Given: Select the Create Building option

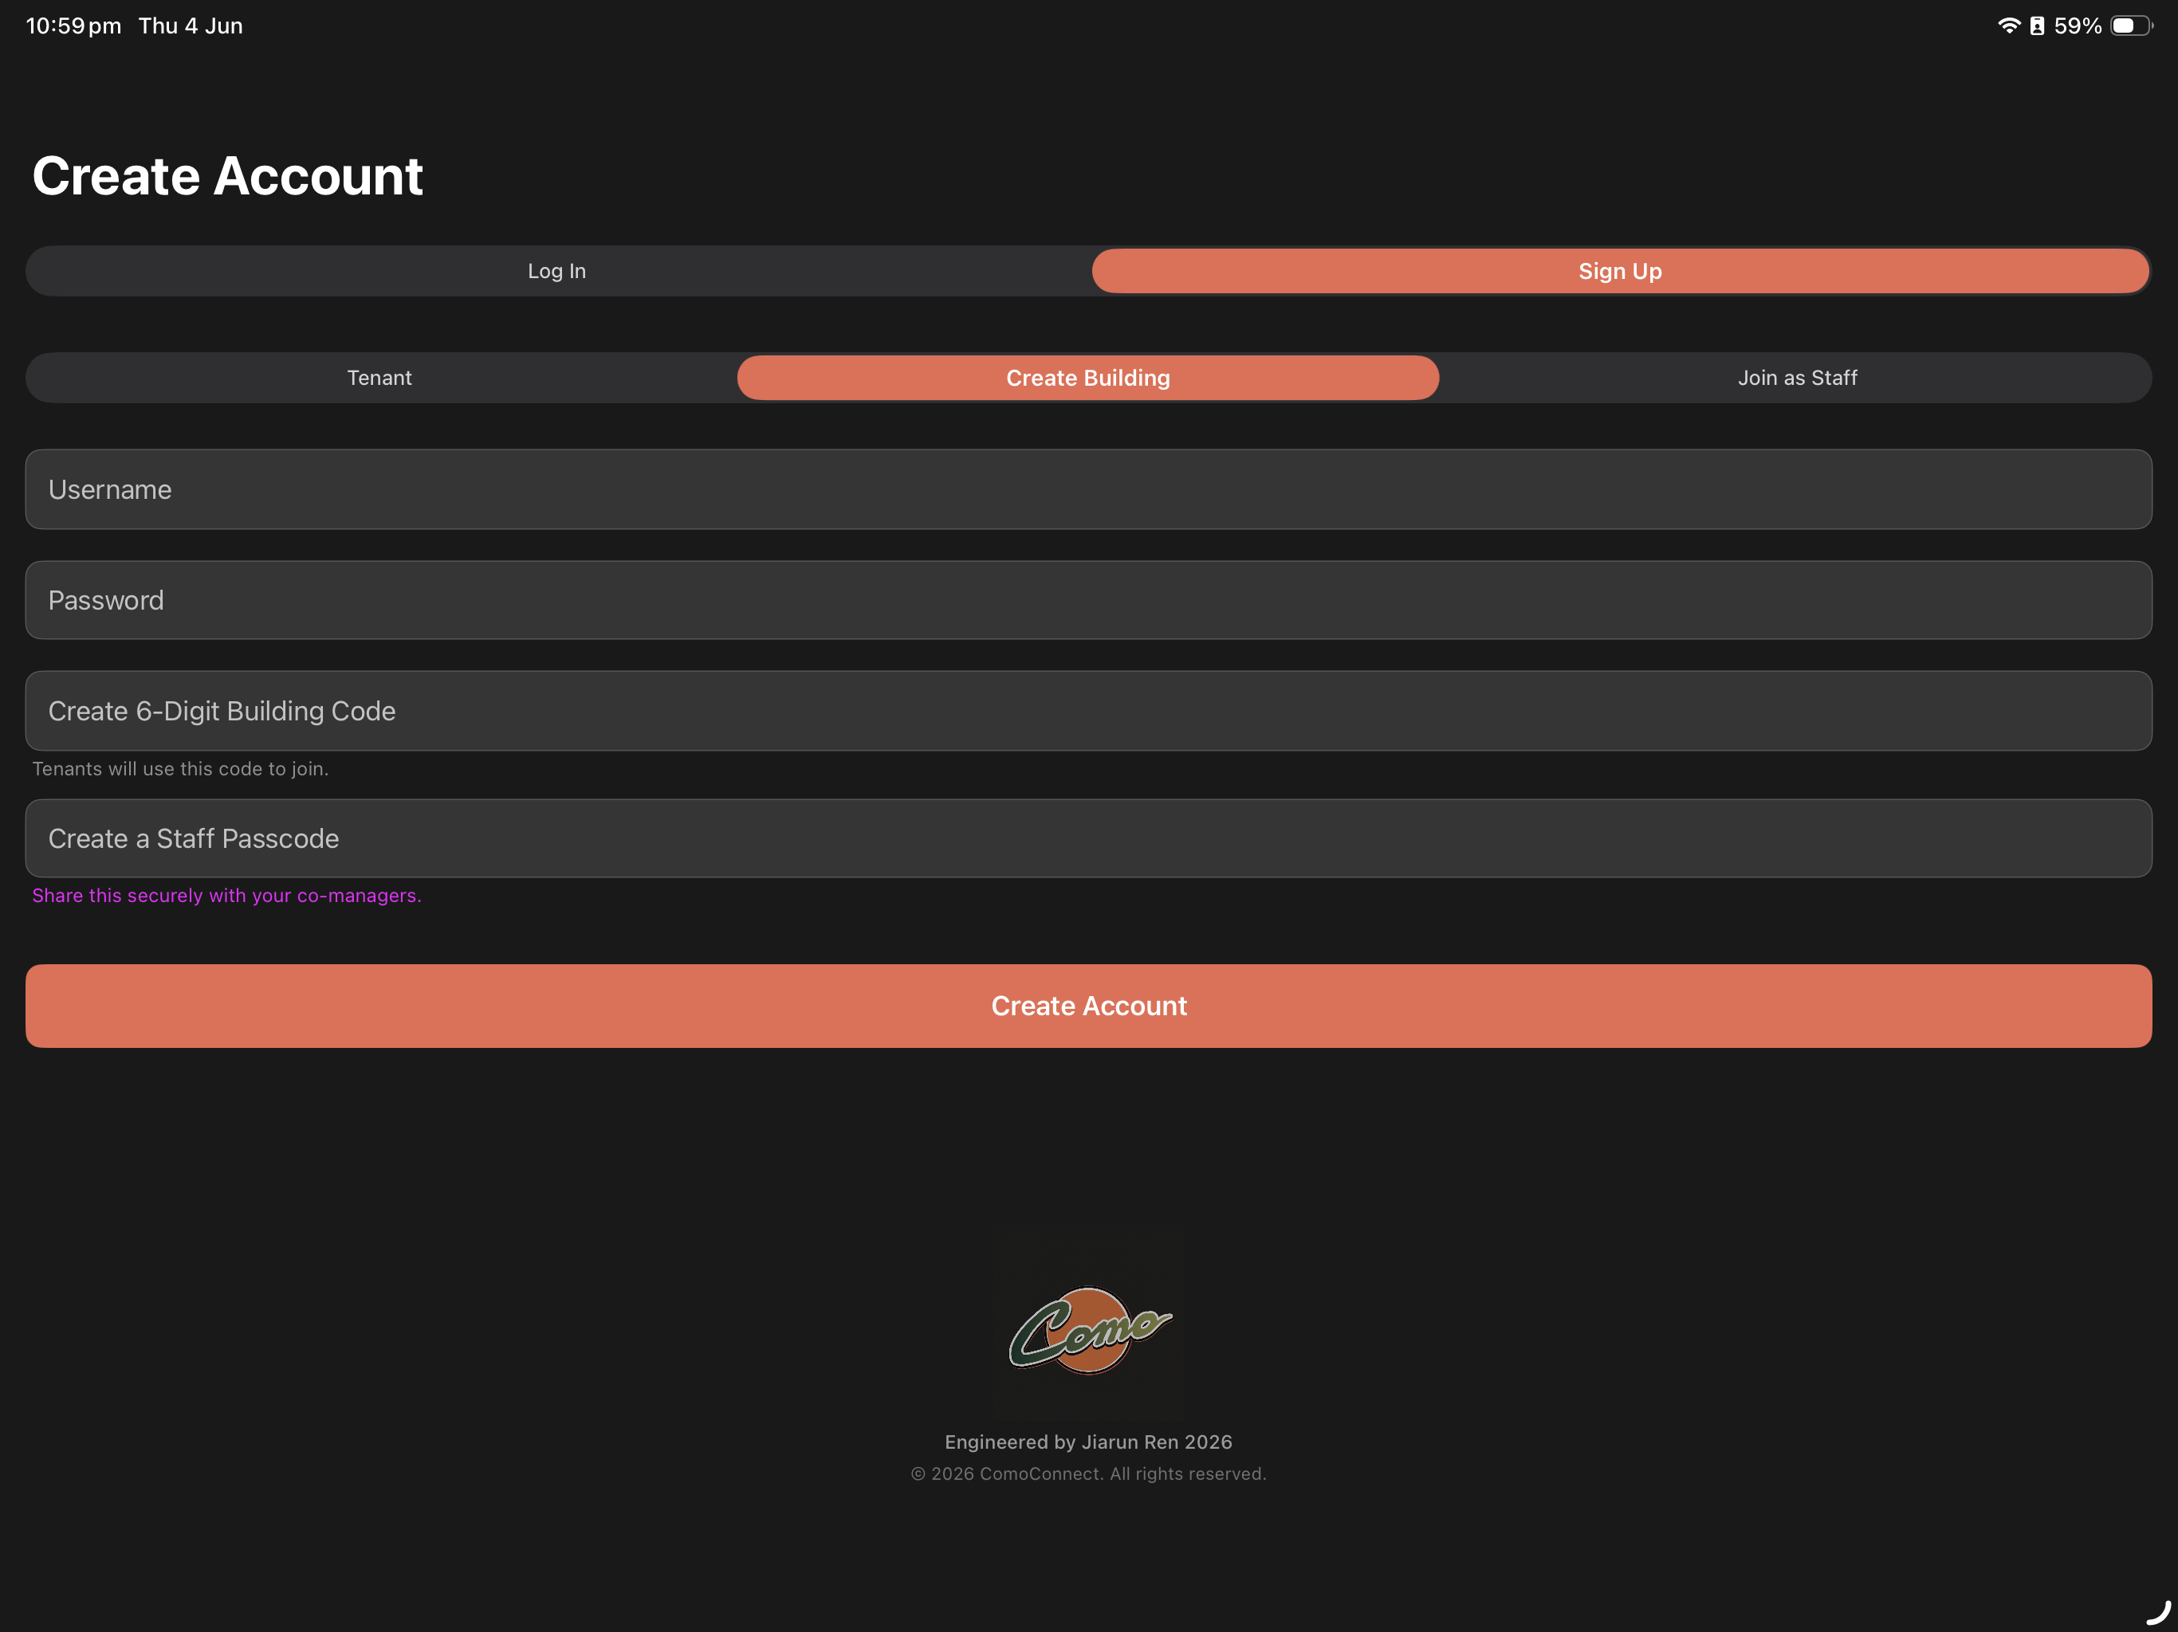Looking at the screenshot, I should [1088, 378].
